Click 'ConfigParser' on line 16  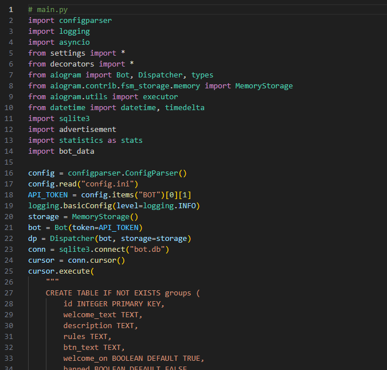(151, 173)
